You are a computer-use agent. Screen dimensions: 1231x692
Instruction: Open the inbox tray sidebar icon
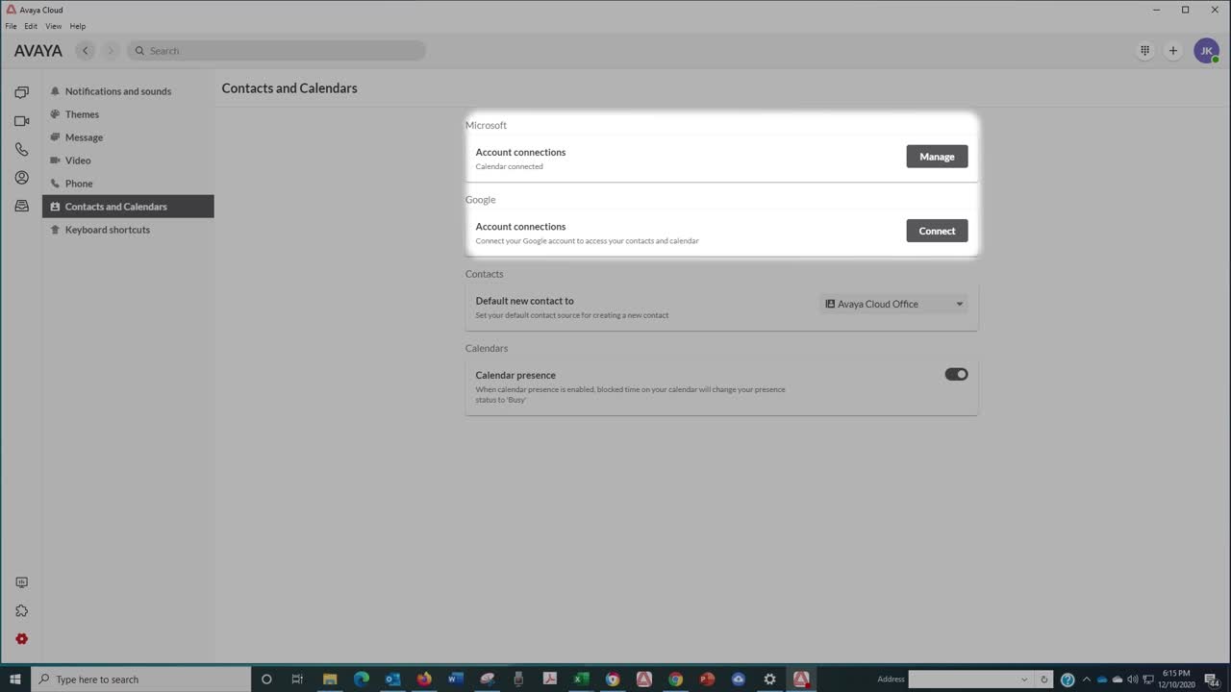click(21, 206)
